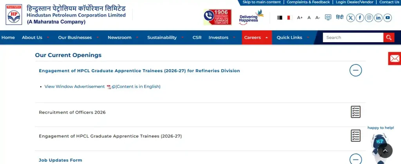Viewport: 401px width, 164px height.
Task: Switch site language to Hindi
Action: click(340, 18)
